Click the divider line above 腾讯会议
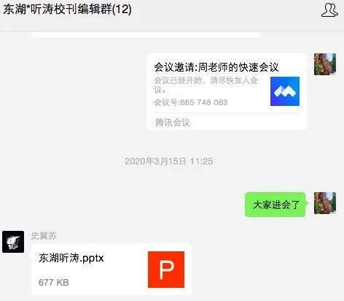 [x=227, y=113]
